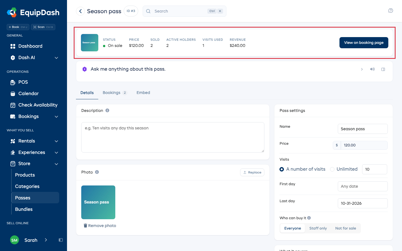Expand the Rentals section chevron
402x251 pixels.
pos(56,141)
